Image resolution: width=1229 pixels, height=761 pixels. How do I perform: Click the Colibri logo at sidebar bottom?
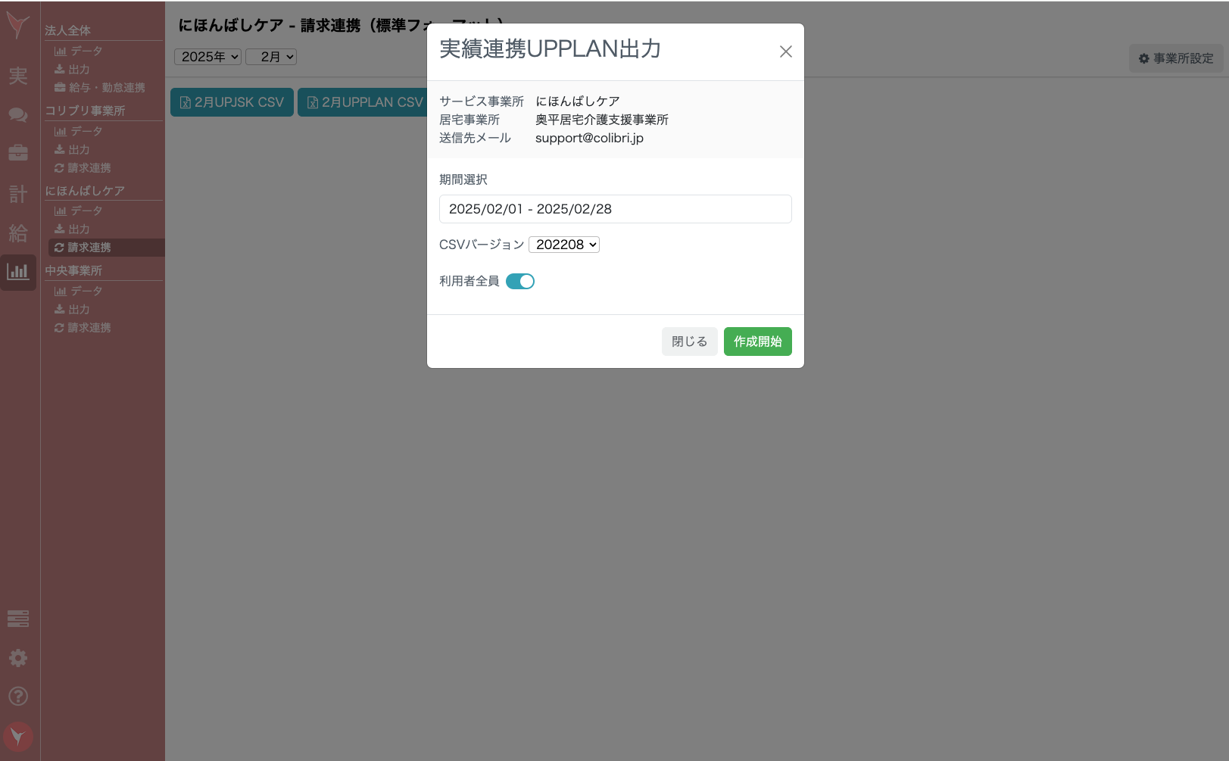tap(18, 735)
